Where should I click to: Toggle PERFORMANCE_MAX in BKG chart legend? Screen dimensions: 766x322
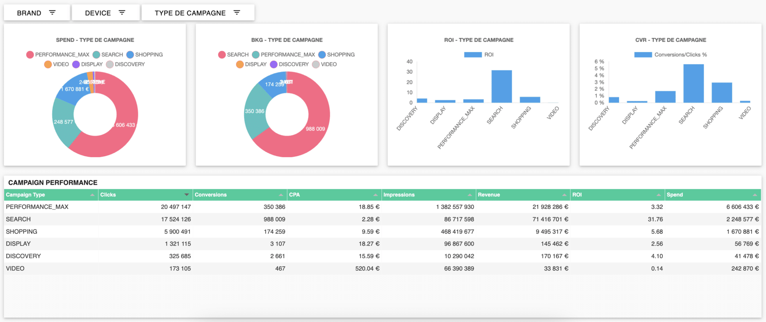(284, 54)
